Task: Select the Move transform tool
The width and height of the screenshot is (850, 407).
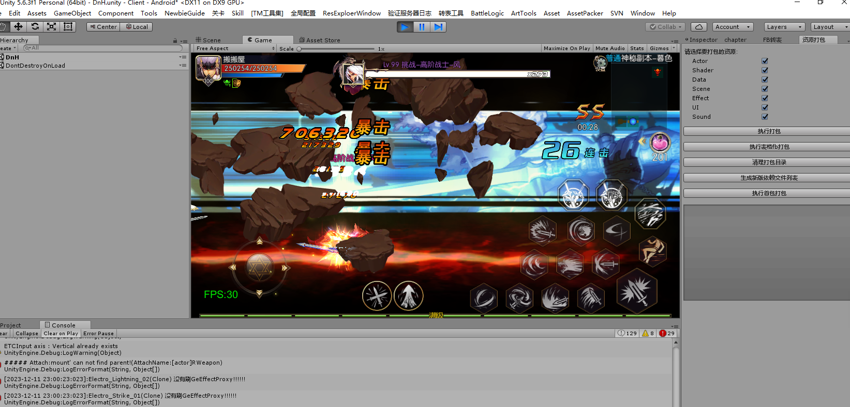Action: tap(18, 27)
